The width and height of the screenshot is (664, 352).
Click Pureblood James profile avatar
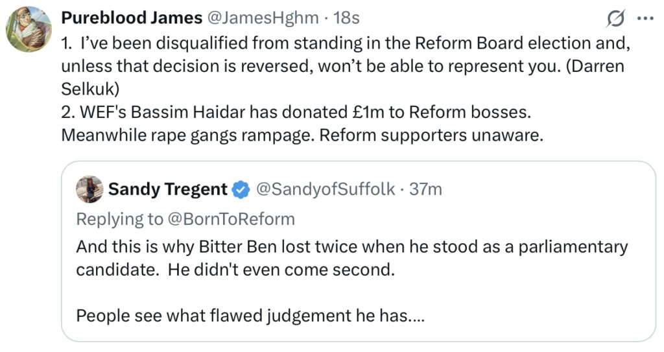[x=29, y=29]
